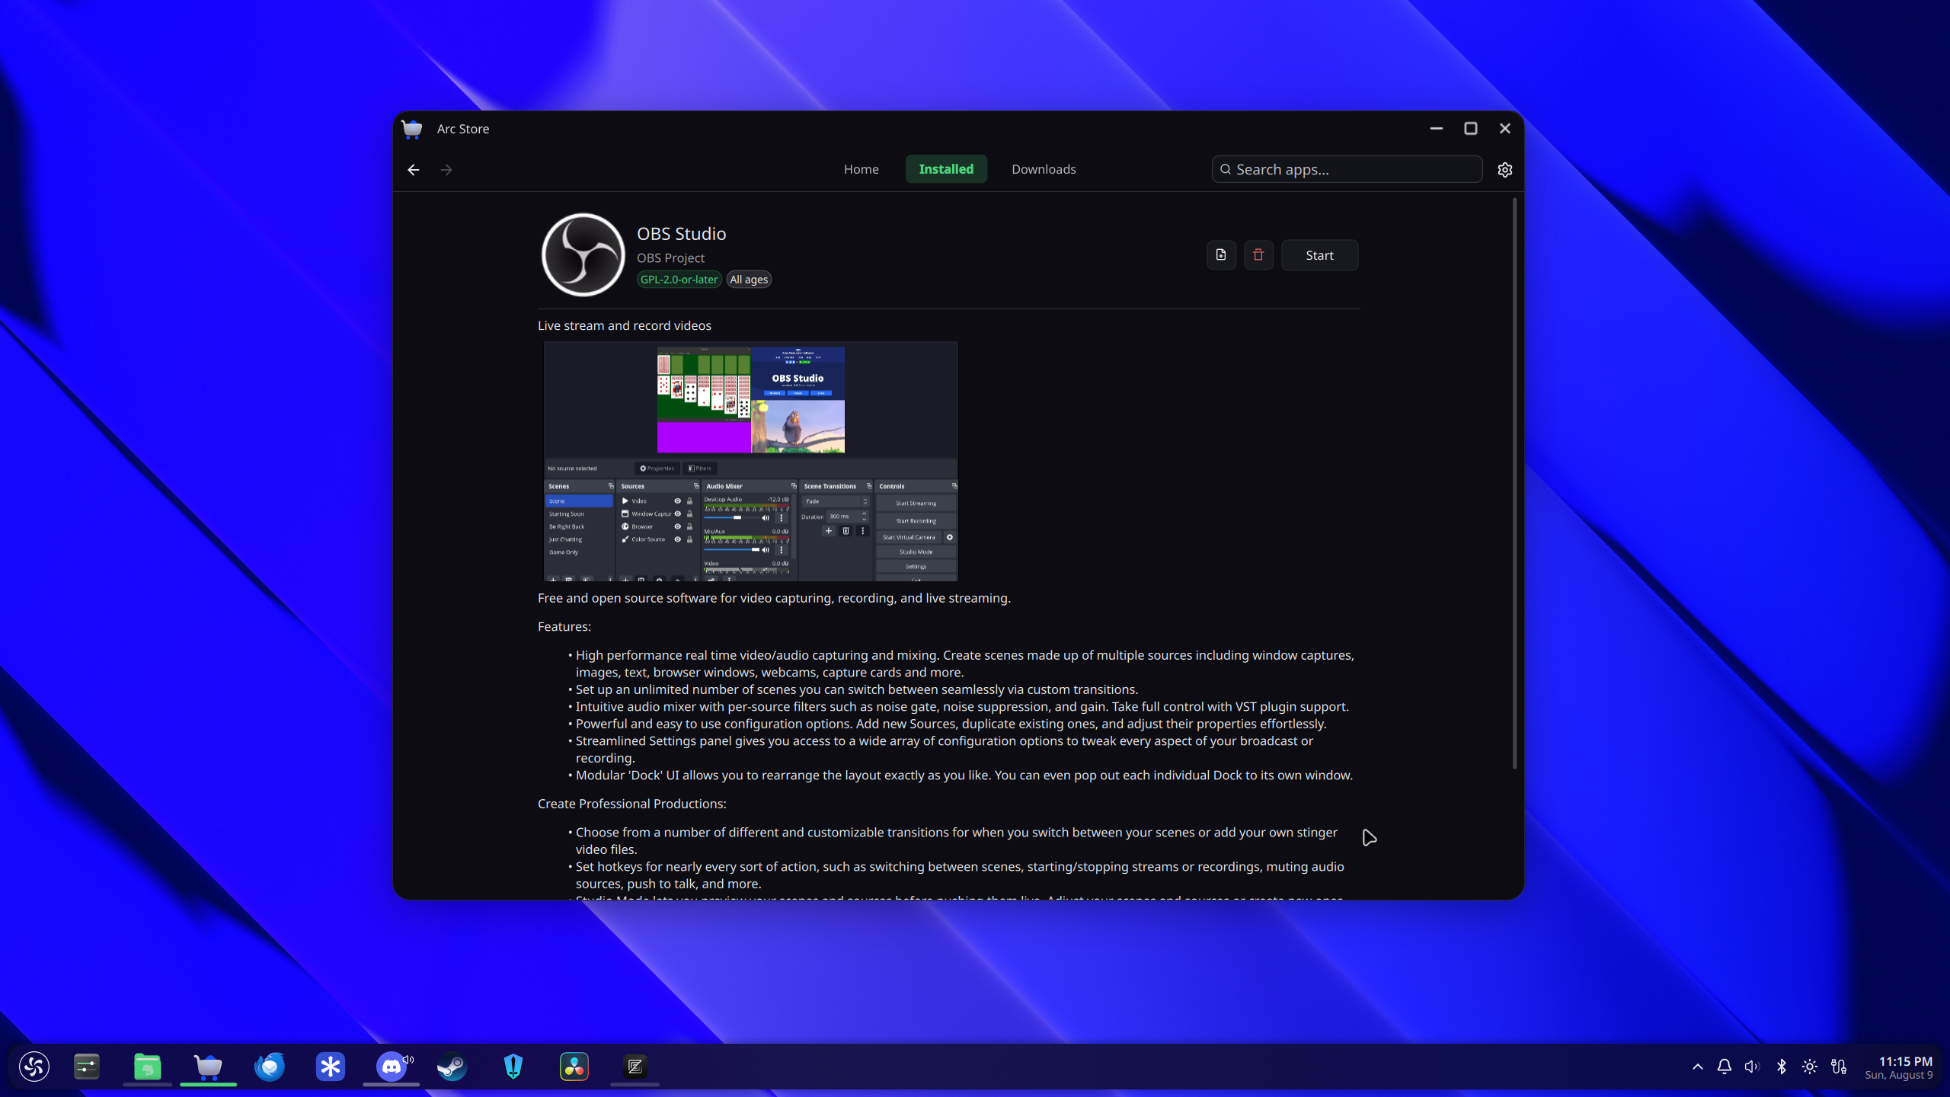The image size is (1950, 1097).
Task: Open the application launcher in the taskbar
Action: [34, 1066]
